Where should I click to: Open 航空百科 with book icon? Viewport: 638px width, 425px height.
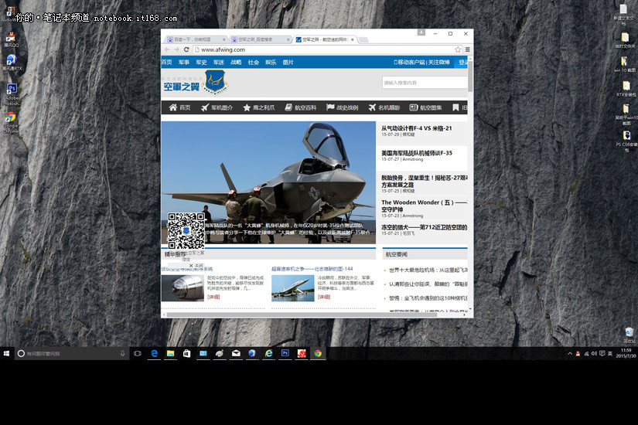(301, 107)
